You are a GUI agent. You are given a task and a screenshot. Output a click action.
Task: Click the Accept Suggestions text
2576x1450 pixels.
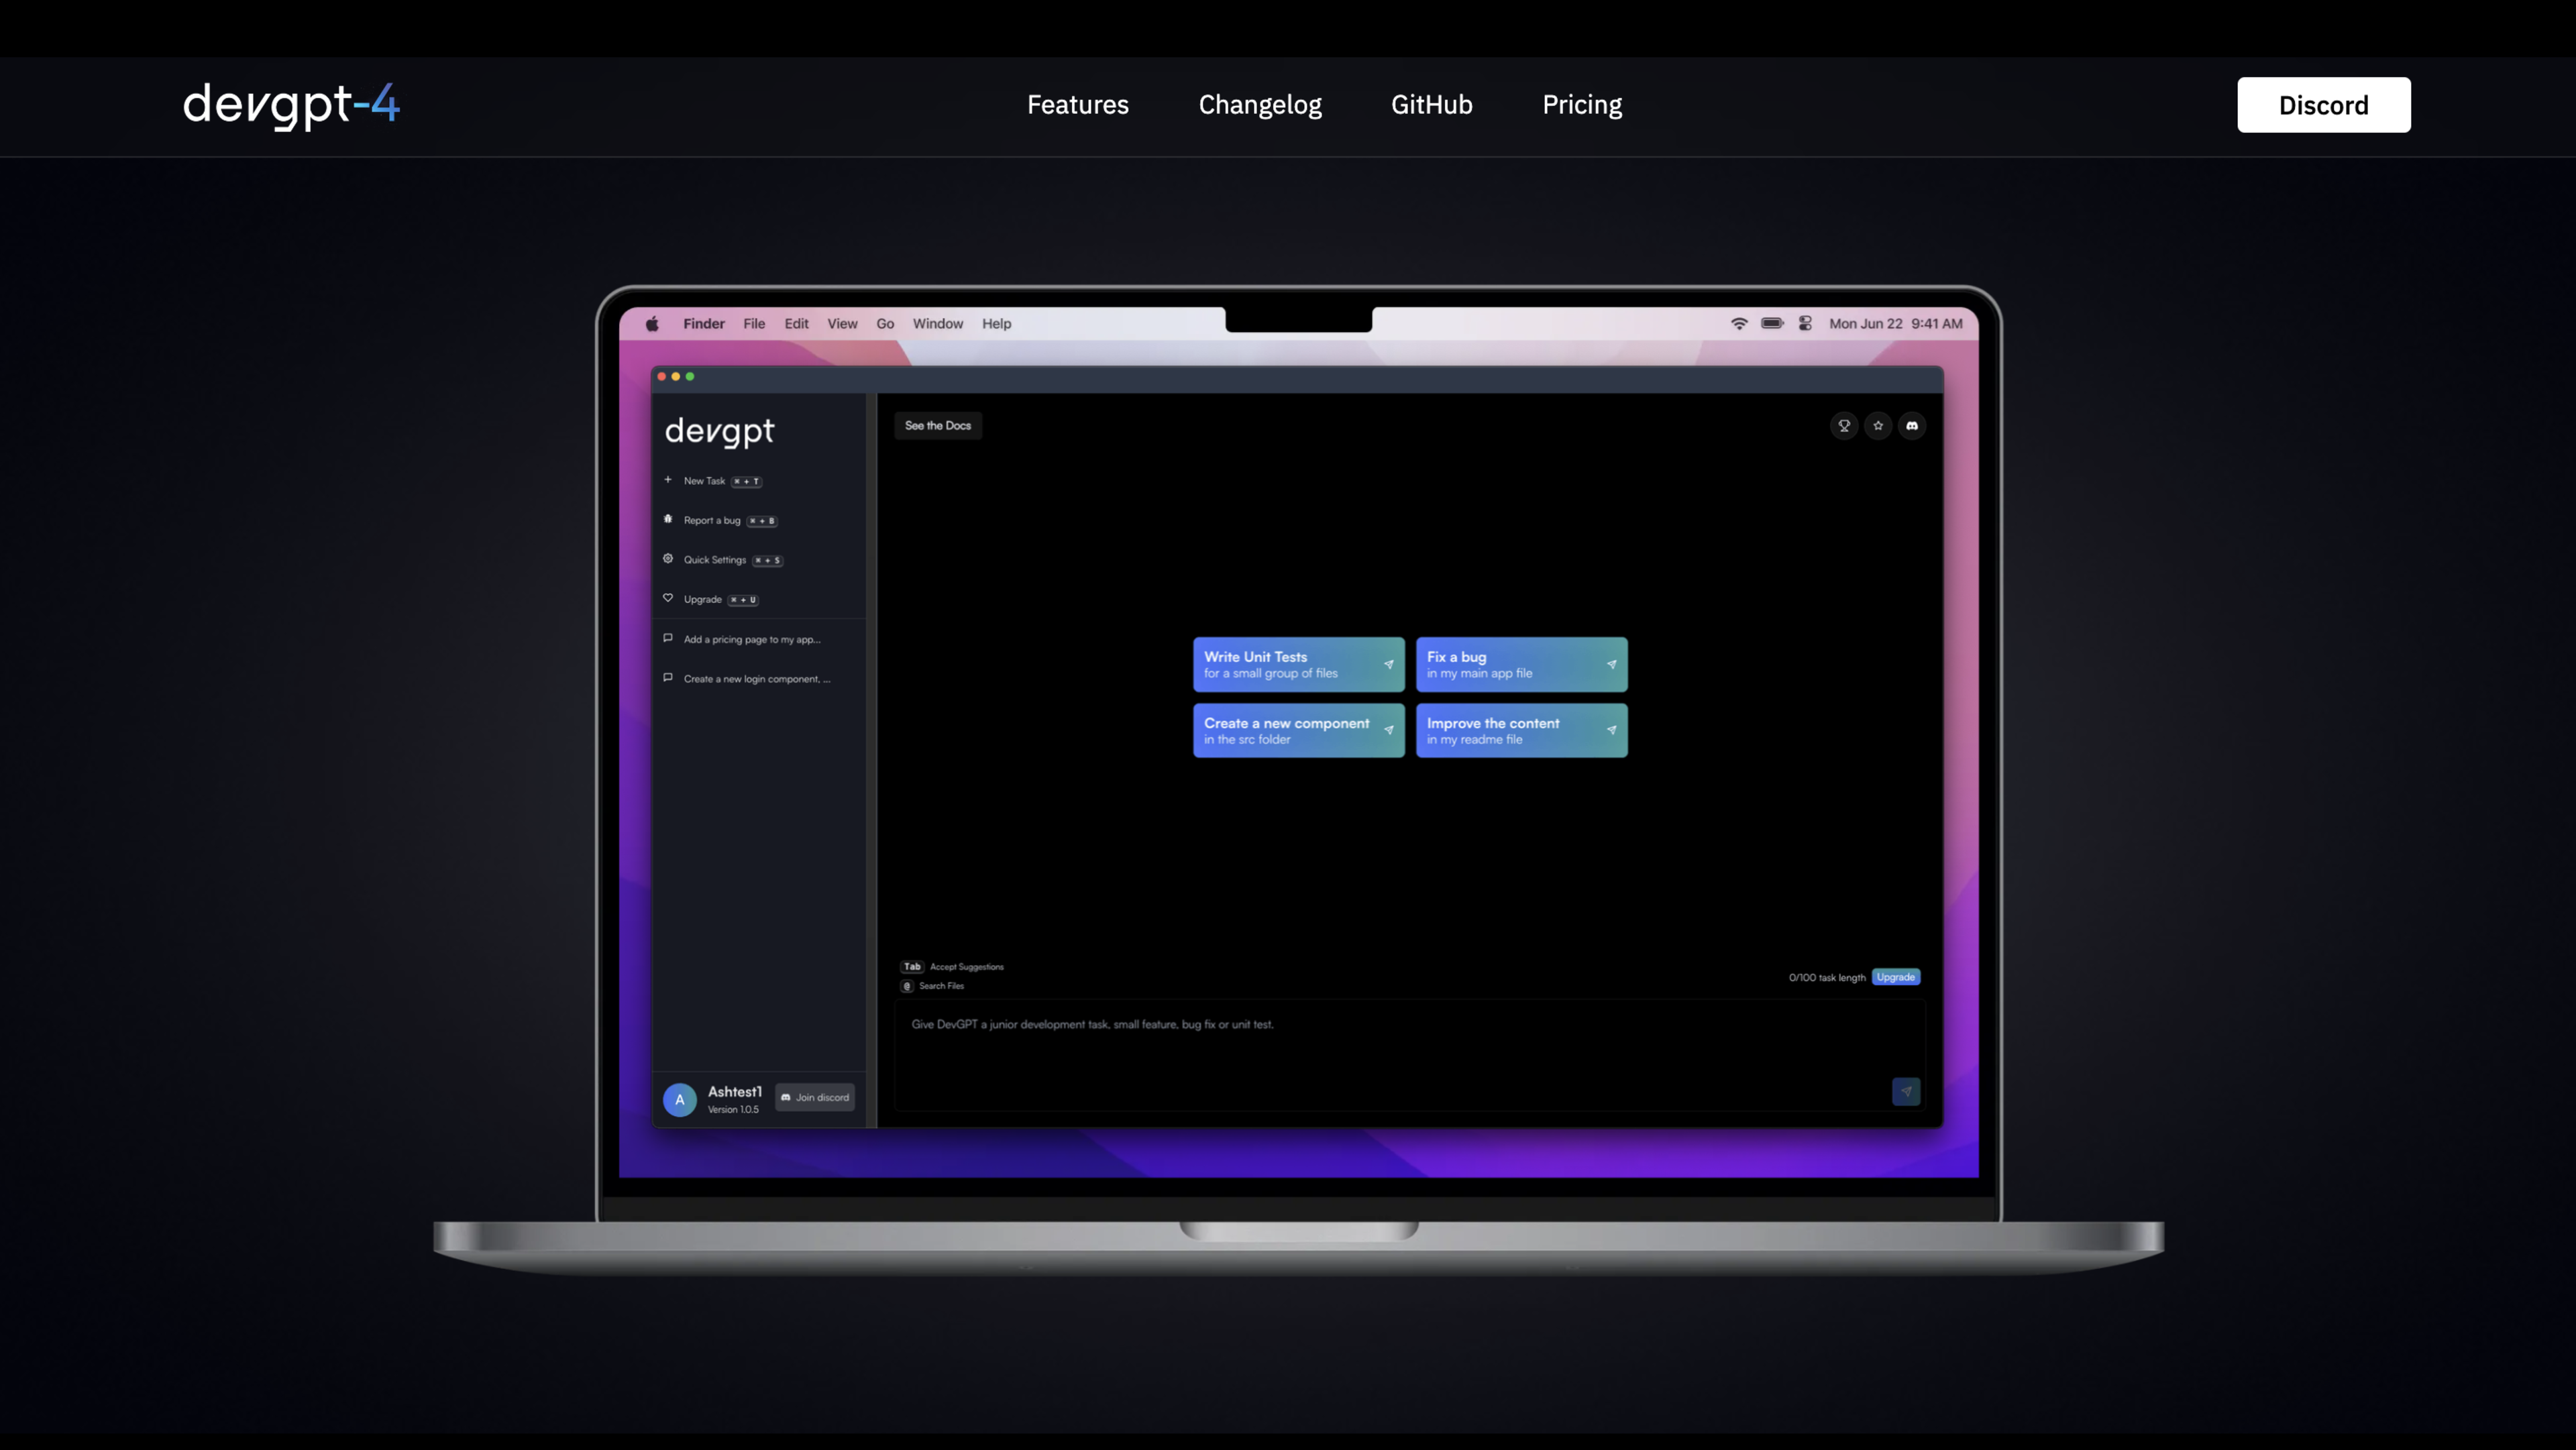tap(967, 967)
